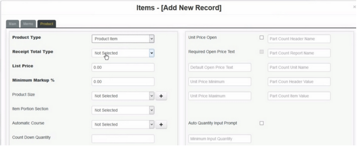This screenshot has width=357, height=152.
Task: Select the Product tab
Action: pos(47,24)
